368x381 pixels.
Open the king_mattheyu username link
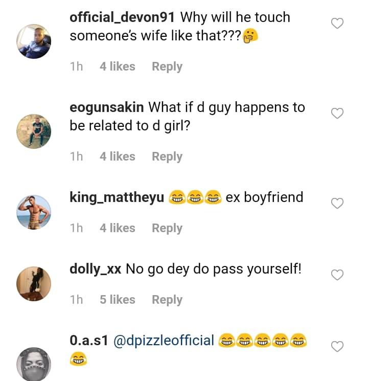point(117,197)
